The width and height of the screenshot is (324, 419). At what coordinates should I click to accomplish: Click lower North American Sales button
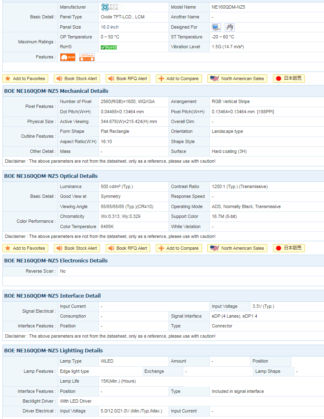[x=237, y=248]
